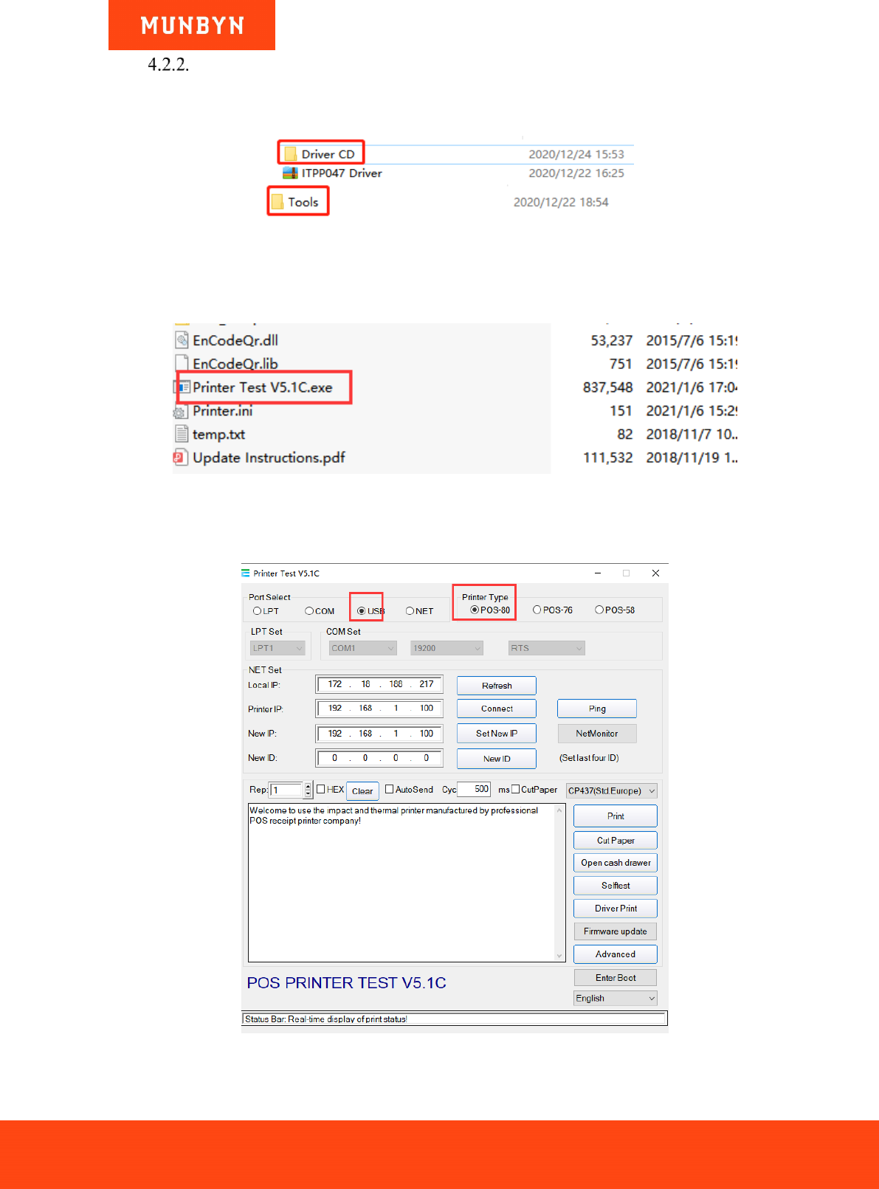Click the Rep count stepper arrows
This screenshot has width=879, height=1189.
click(308, 790)
